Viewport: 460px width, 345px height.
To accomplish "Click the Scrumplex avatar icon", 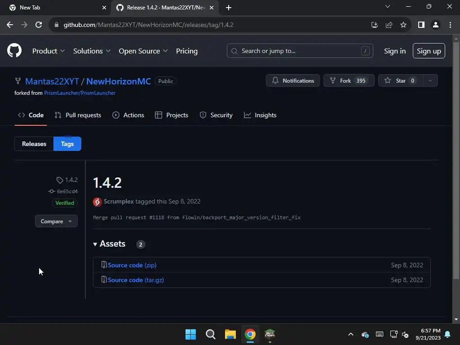I will [x=97, y=202].
